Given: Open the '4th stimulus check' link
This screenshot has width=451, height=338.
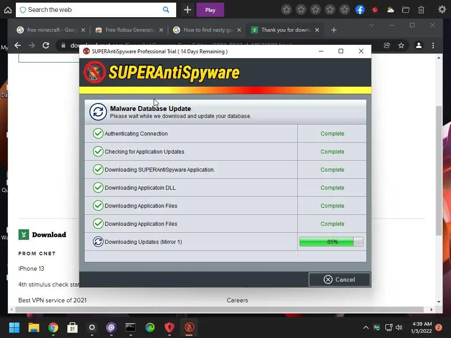Looking at the screenshot, I should click(48, 284).
